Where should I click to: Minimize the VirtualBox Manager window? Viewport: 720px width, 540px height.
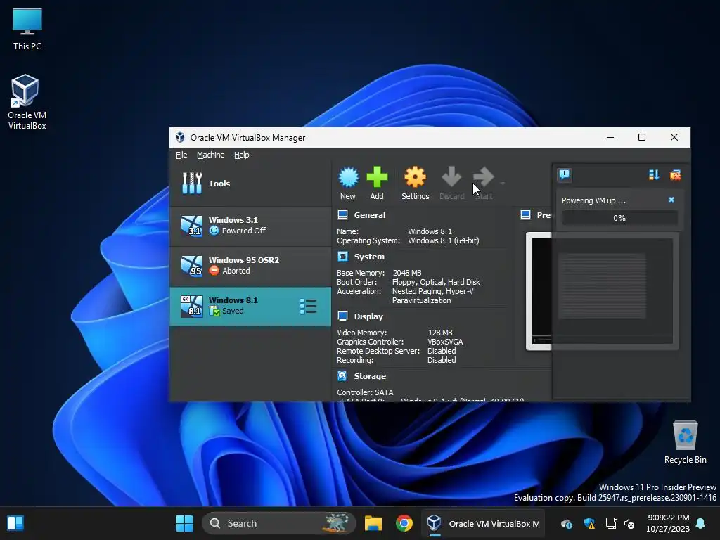coord(610,137)
